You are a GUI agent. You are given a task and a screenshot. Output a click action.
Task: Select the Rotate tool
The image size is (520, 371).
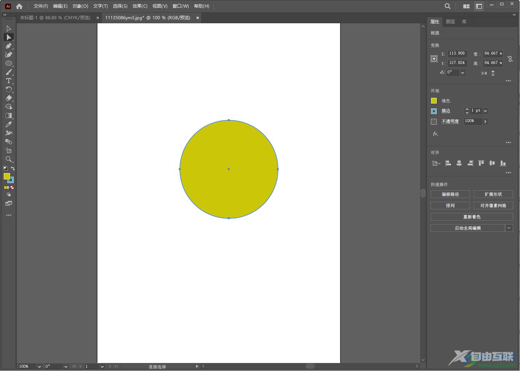point(9,89)
